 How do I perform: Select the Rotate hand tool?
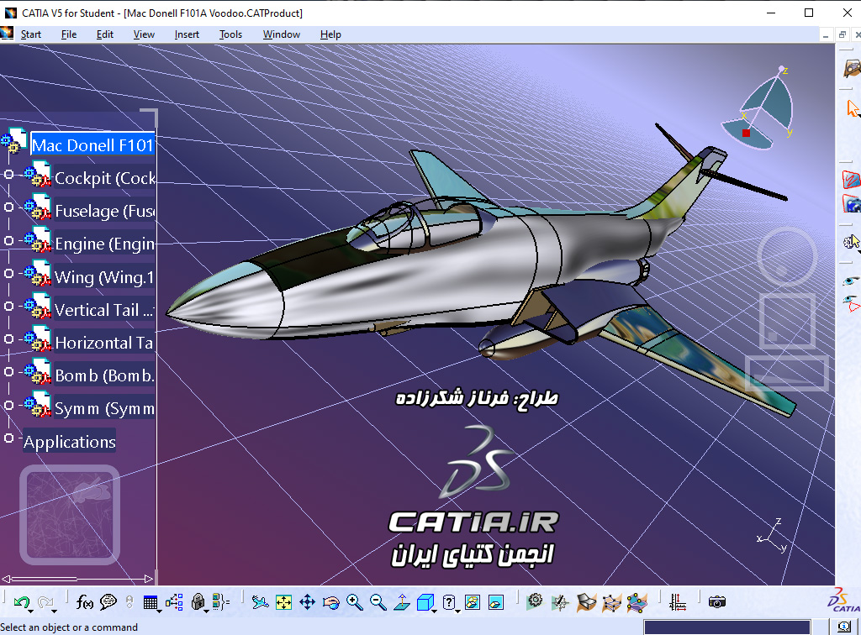[x=331, y=602]
